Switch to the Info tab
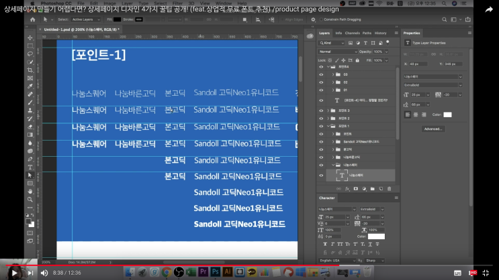 (x=338, y=33)
